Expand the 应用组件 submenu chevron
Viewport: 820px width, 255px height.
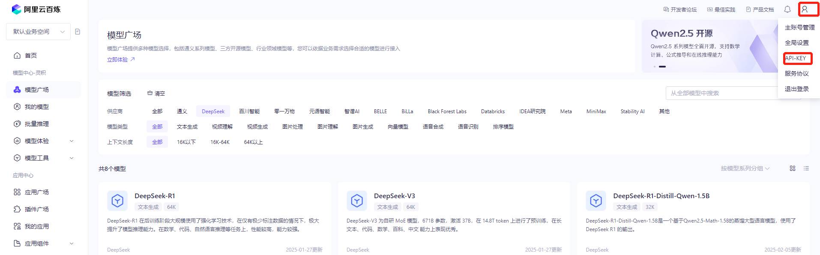coord(72,243)
